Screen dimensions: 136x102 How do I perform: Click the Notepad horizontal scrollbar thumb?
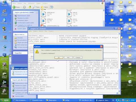pyautogui.click(x=62, y=93)
